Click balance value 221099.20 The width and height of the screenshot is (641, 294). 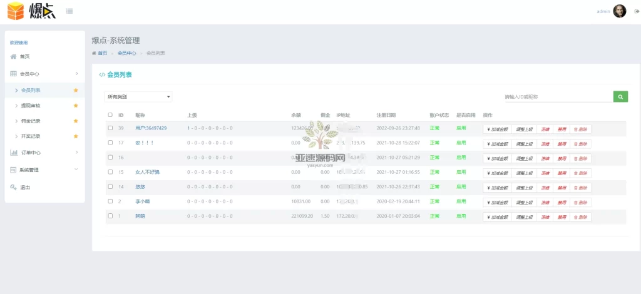[x=302, y=216]
